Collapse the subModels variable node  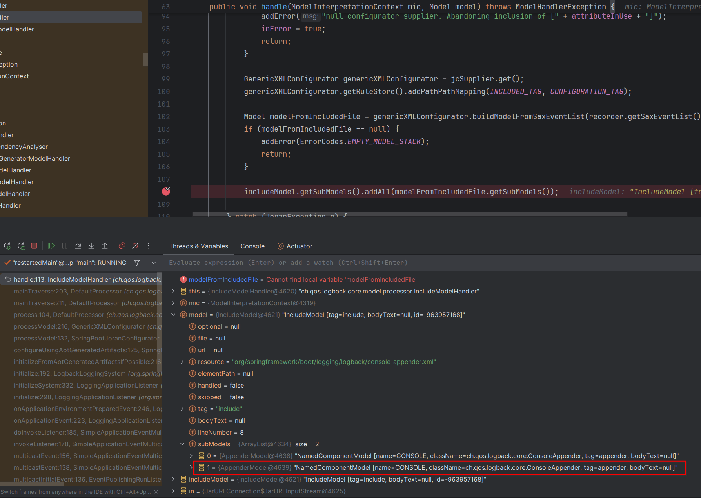[x=182, y=444]
